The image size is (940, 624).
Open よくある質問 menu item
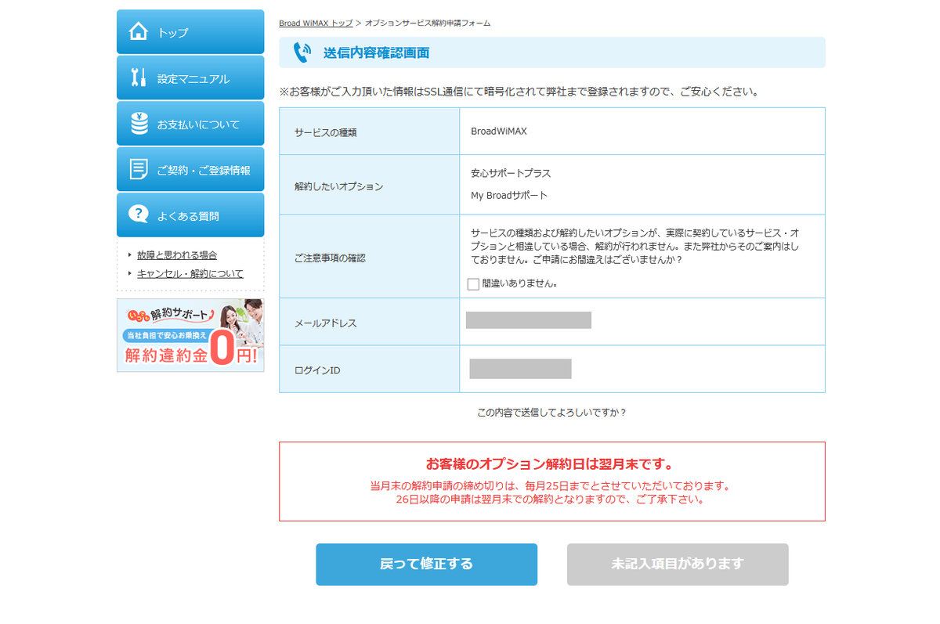pos(190,215)
